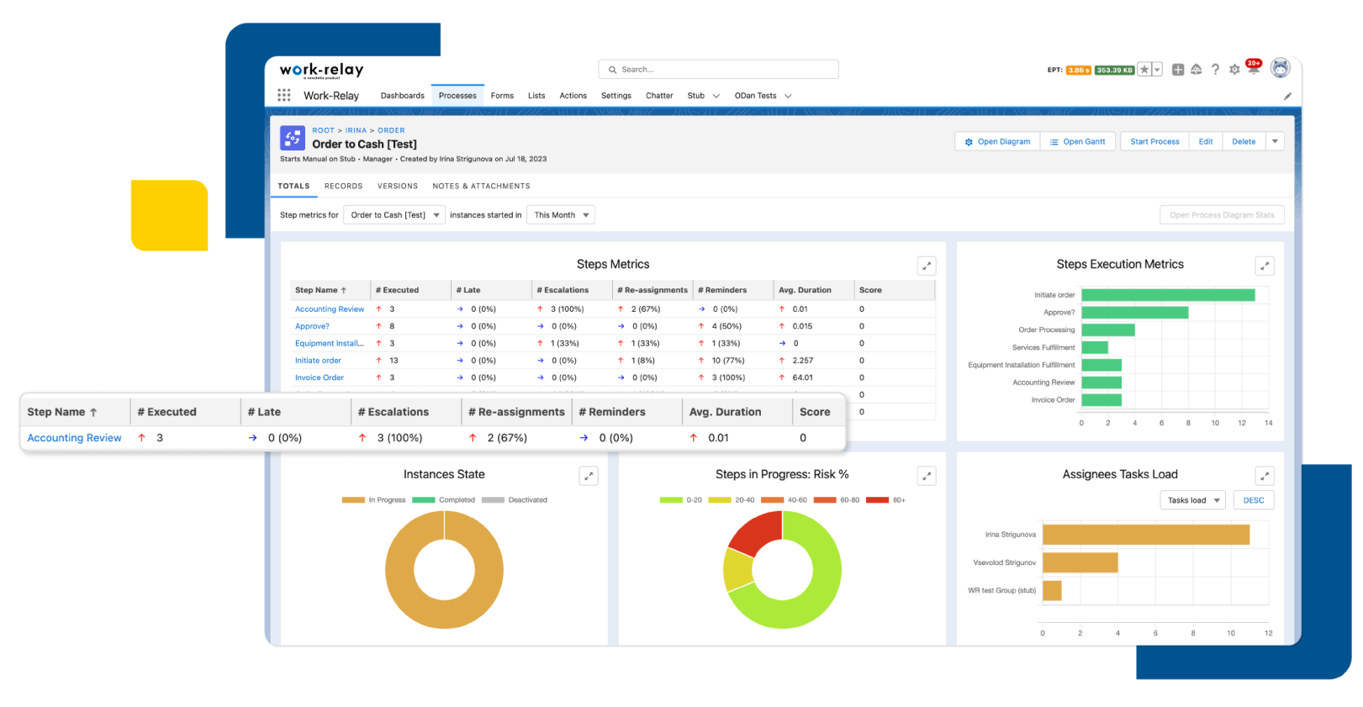Viewport: 1363px width, 707px height.
Task: Expand the Assignees Tasks Load panel
Action: click(1265, 476)
